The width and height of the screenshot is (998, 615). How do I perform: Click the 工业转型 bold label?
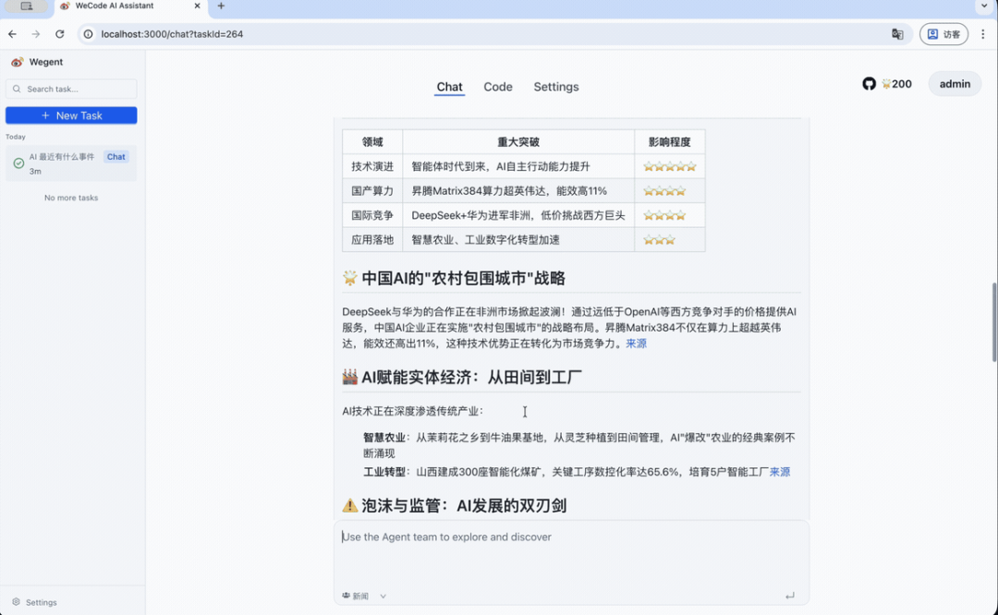pos(384,472)
